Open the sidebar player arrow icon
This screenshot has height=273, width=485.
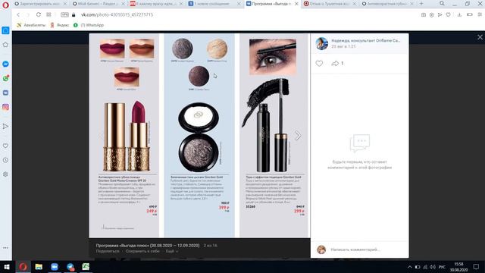click(5, 127)
